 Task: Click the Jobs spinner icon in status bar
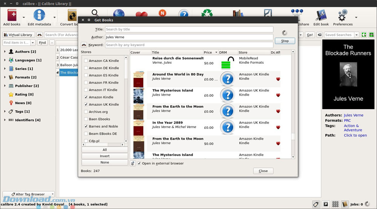(x=367, y=204)
